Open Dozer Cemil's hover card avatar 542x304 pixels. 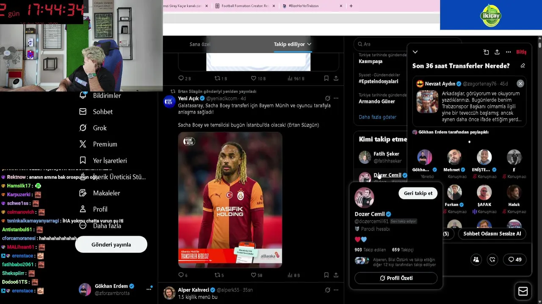364,197
